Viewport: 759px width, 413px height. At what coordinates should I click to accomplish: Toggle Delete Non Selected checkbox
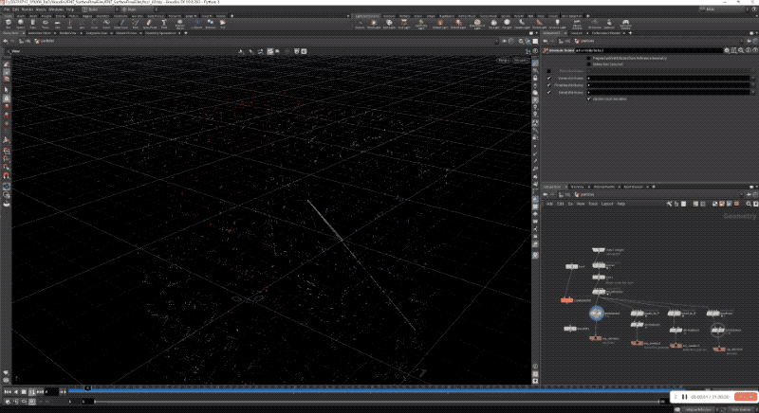pos(588,63)
